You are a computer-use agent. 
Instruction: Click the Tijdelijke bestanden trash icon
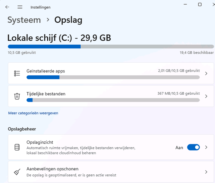click(x=17, y=96)
